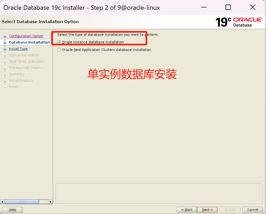Click the Install Product step label
Viewport: 266px width, 214px height.
coord(21,80)
